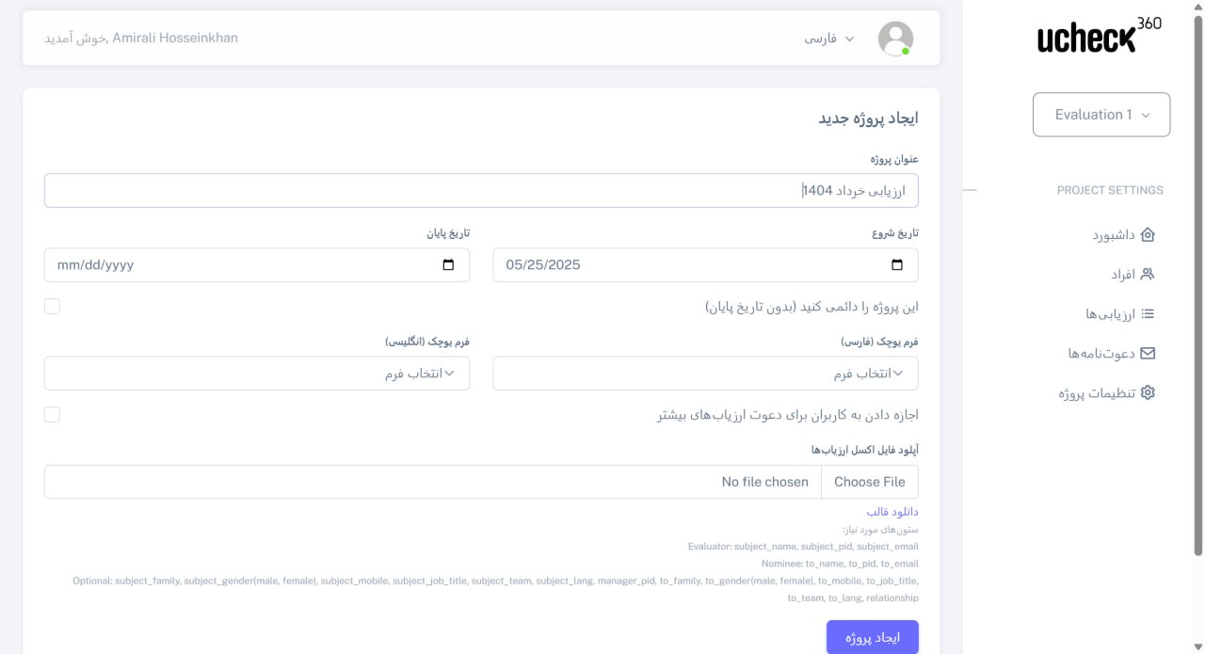Open the end date calendar picker icon
The height and width of the screenshot is (654, 1205).
click(x=448, y=265)
